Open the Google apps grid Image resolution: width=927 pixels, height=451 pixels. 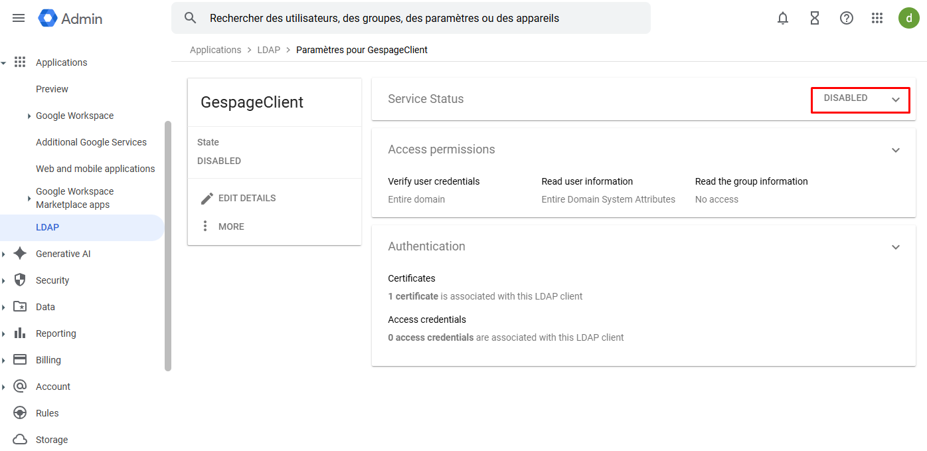877,19
